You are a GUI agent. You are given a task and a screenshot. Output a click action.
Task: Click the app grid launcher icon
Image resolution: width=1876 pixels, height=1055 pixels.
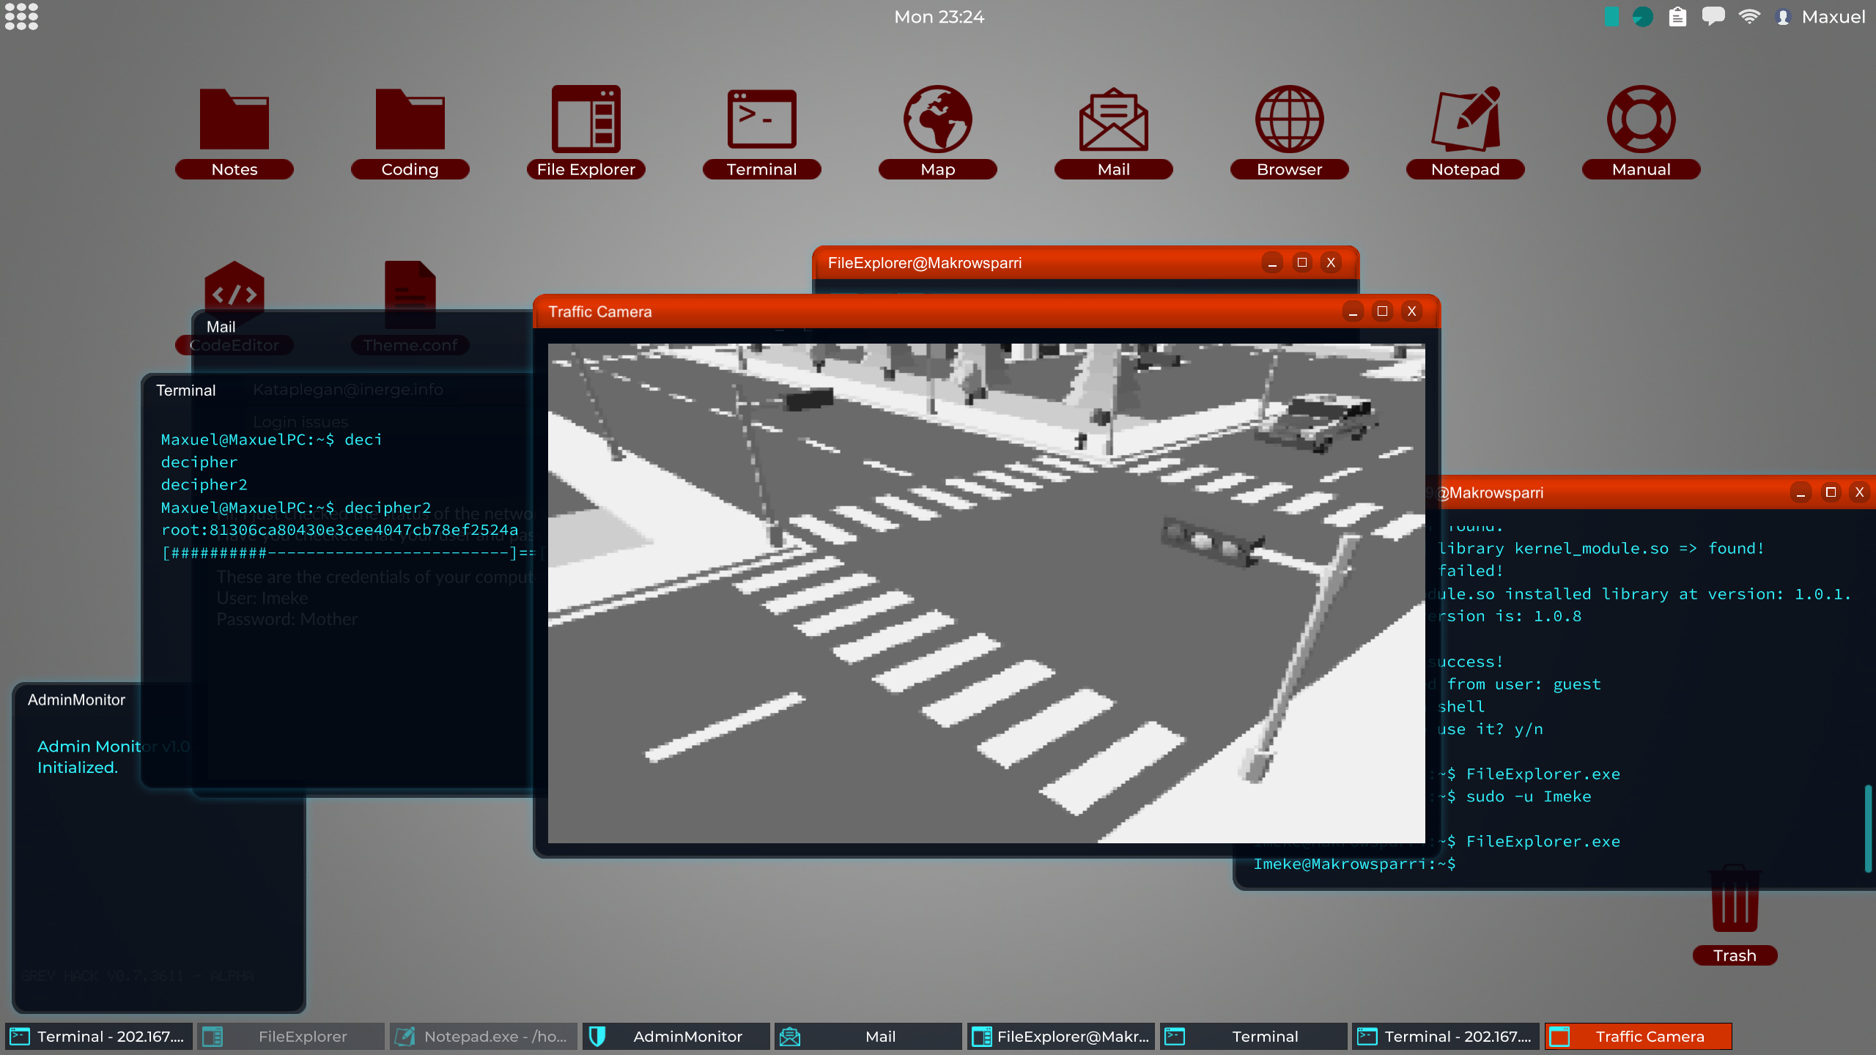click(21, 16)
